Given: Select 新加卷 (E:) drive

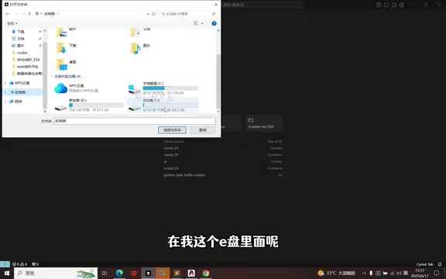Looking at the screenshot, I should 163,105.
